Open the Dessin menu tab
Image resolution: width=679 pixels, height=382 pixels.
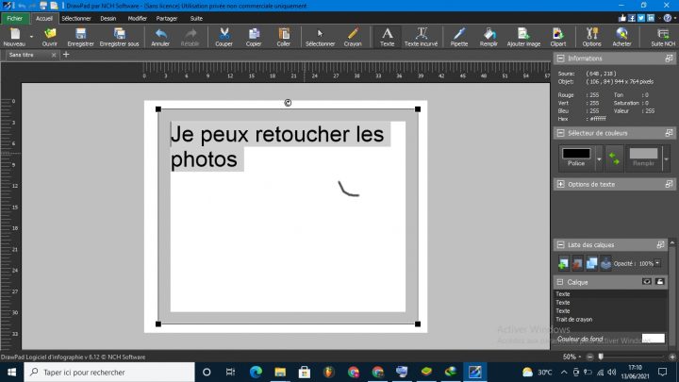(108, 18)
